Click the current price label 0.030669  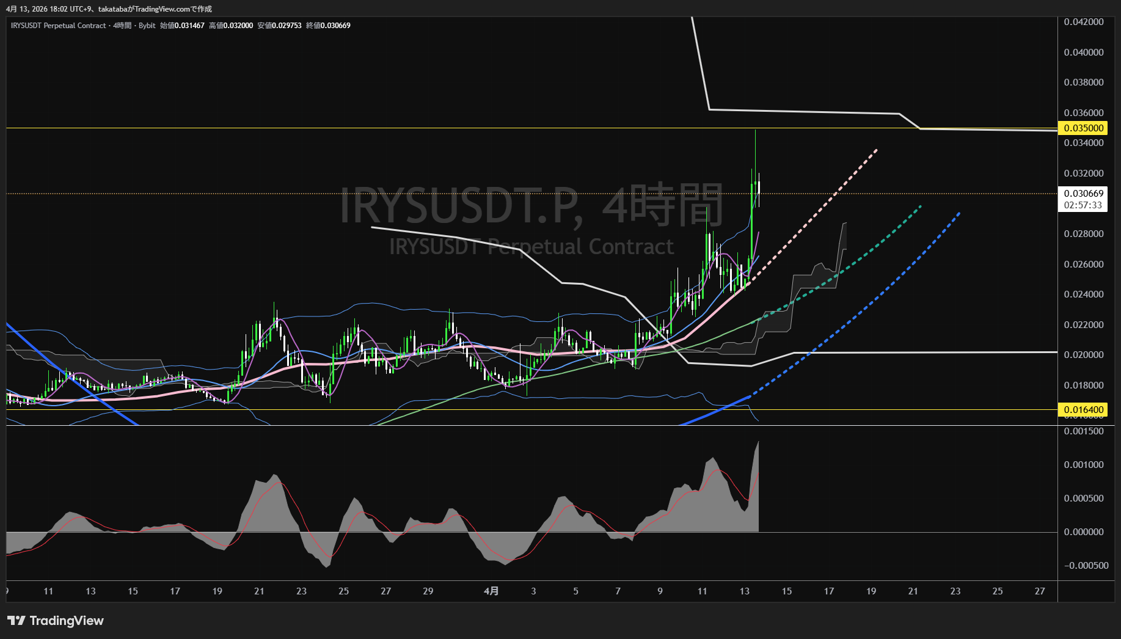pyautogui.click(x=1083, y=194)
